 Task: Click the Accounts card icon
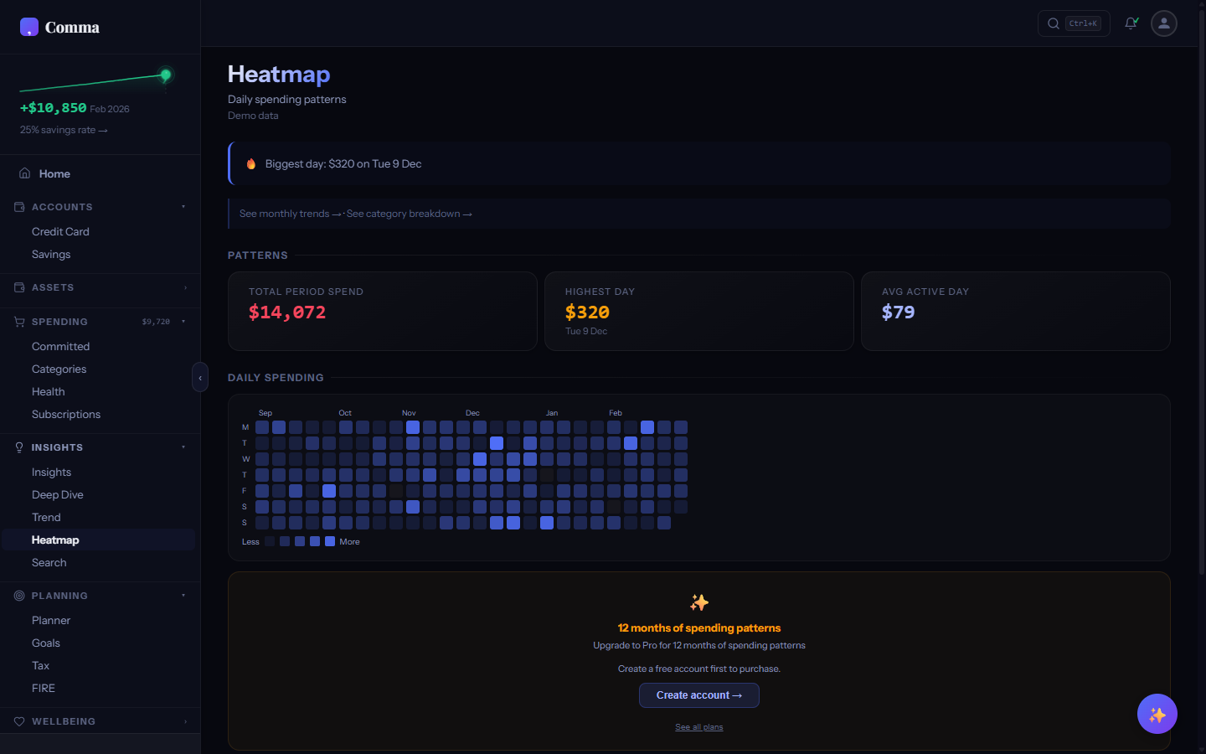click(x=18, y=207)
